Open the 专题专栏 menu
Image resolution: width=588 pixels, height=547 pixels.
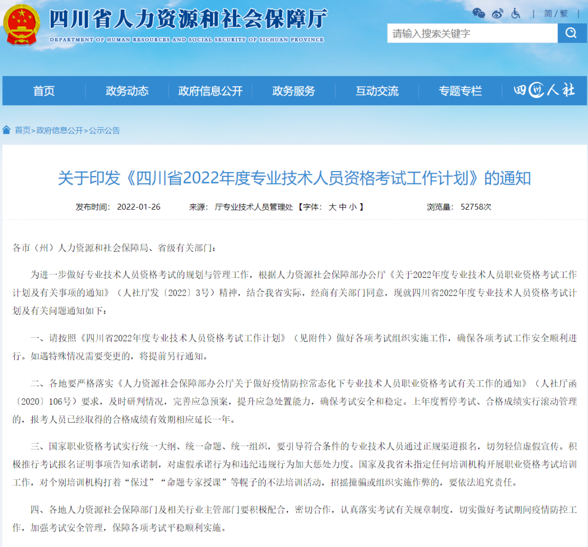460,91
